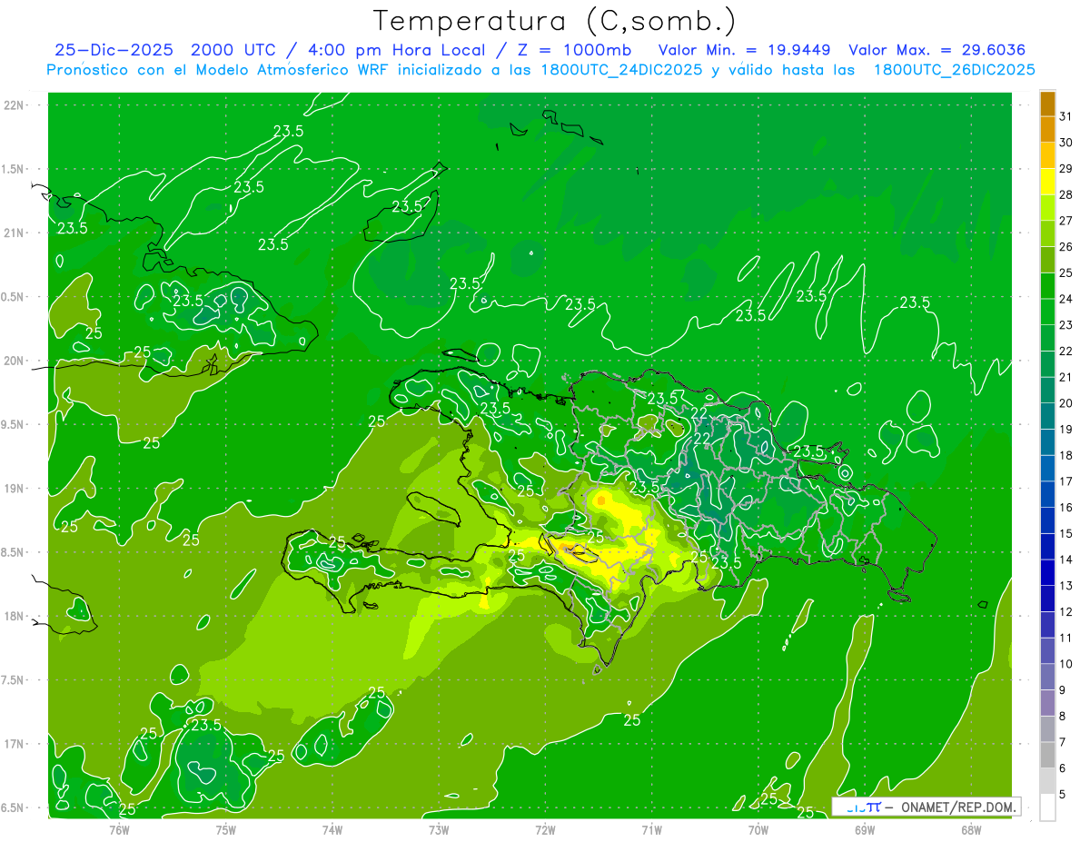Click the '21N' latitude axis label
The width and height of the screenshot is (1090, 842).
click(x=14, y=233)
